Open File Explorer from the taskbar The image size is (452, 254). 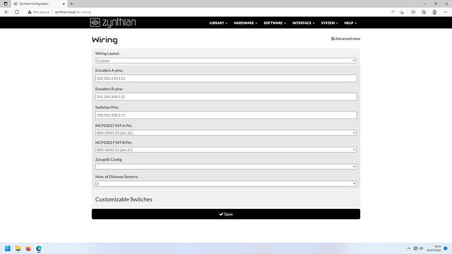click(x=18, y=248)
